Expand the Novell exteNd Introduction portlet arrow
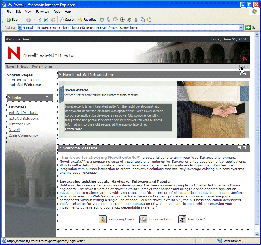The width and height of the screenshot is (261, 245). (x=60, y=74)
